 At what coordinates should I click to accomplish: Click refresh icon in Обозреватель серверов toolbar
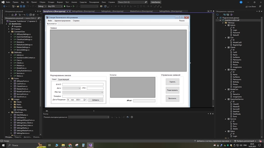coord(217,15)
